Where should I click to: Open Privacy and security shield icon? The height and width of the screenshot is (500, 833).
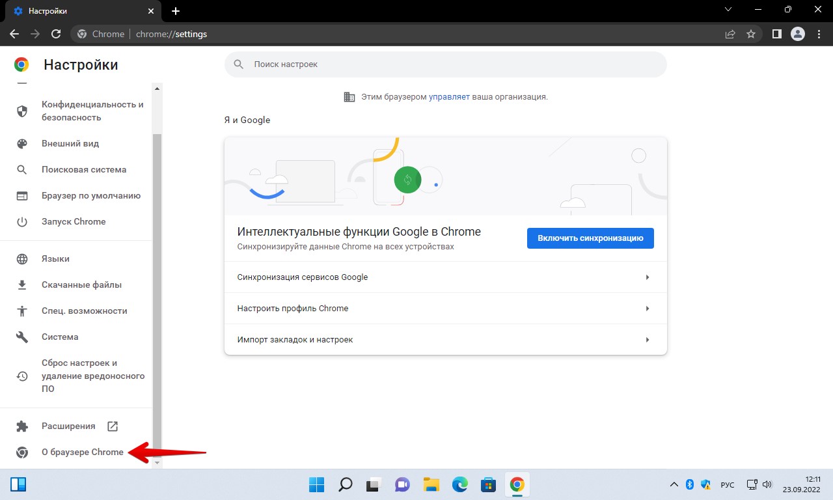tap(22, 111)
